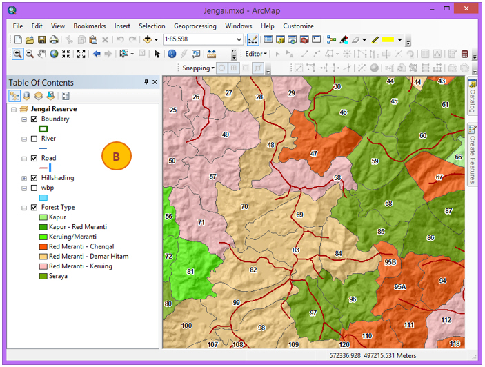Uncheck the Boundary layer
Screen dimensions: 485x367
[x=34, y=119]
